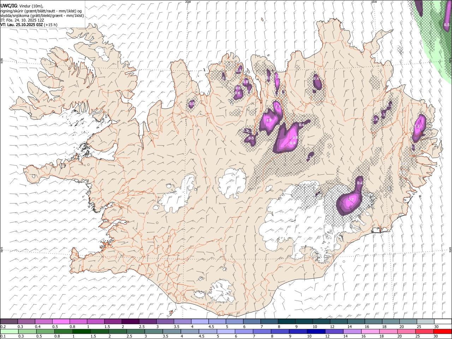Click the 0.7 snowfall value near Vatnajökull
This screenshot has height=339, width=452.
click(x=351, y=200)
